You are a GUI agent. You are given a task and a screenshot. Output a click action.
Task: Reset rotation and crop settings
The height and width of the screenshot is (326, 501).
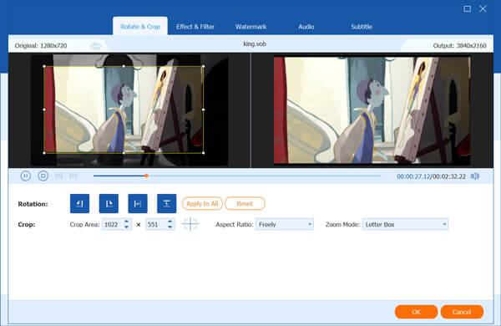coord(245,203)
